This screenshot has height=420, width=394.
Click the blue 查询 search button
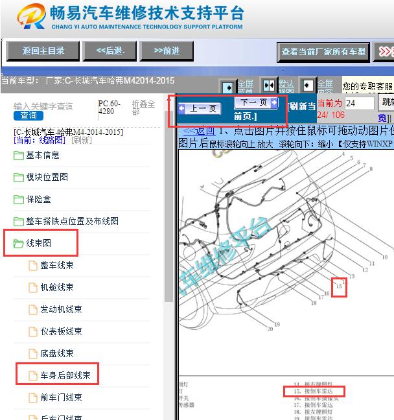pyautogui.click(x=29, y=116)
